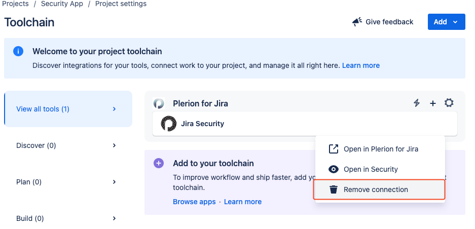Click the Browse apps link
Screen dimensions: 475x229
tap(194, 202)
